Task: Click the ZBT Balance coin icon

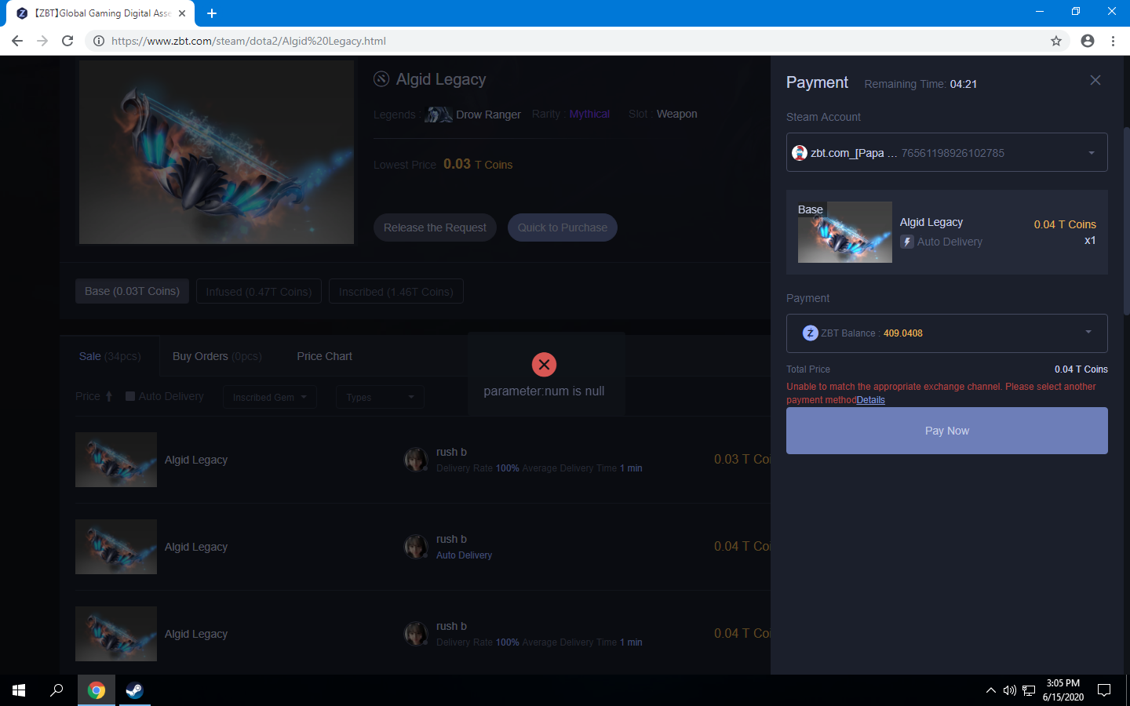Action: (x=810, y=333)
